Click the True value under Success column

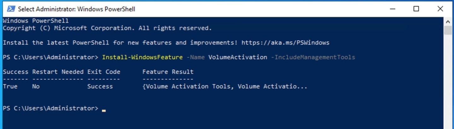[x=10, y=86]
